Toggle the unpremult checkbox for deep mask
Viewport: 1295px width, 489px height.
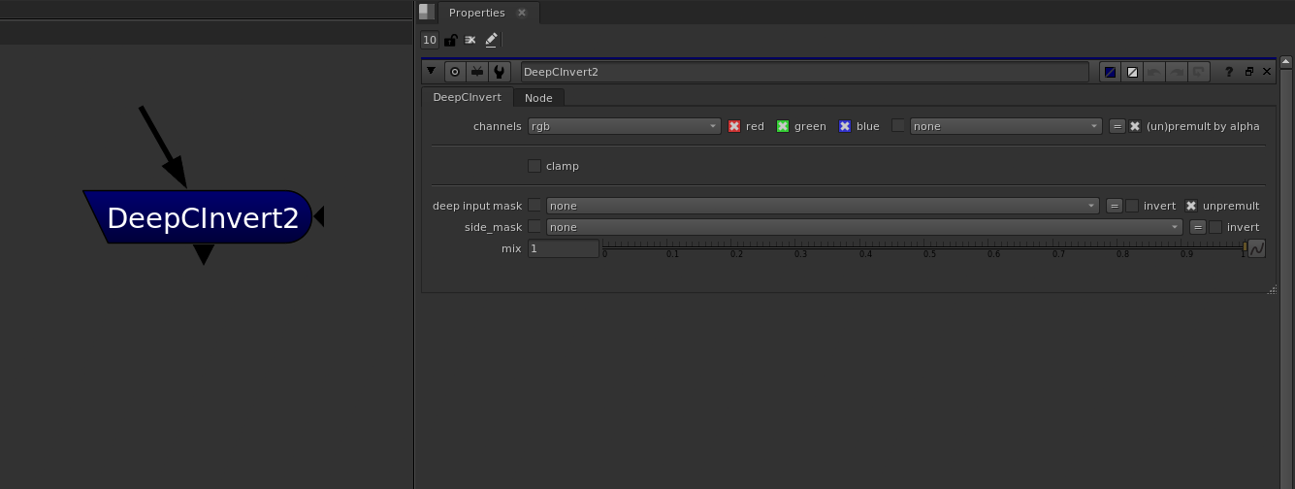(x=1191, y=206)
